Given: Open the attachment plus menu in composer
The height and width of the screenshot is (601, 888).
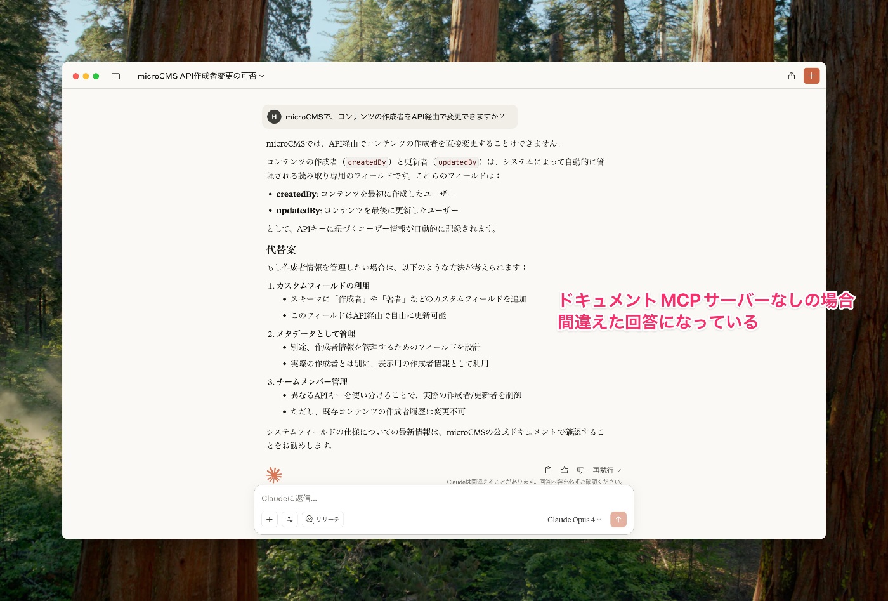Looking at the screenshot, I should tap(270, 519).
